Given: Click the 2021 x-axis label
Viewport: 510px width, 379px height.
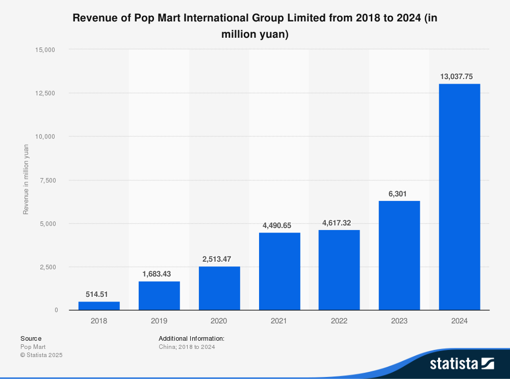Looking at the screenshot, I should [279, 321].
